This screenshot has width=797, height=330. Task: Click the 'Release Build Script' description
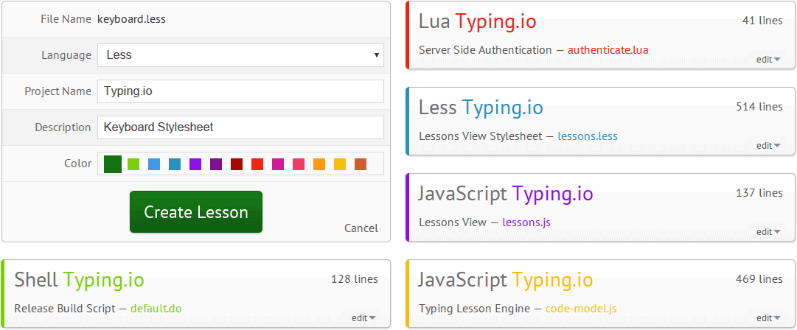point(65,309)
